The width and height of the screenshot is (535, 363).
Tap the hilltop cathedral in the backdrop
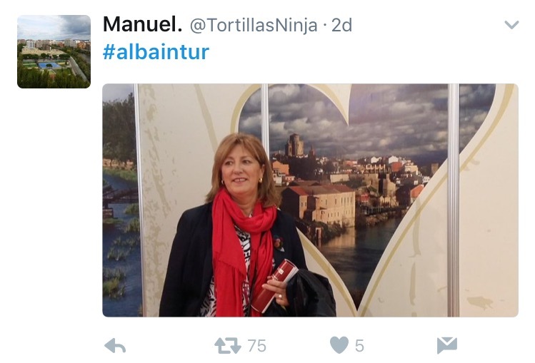click(295, 145)
